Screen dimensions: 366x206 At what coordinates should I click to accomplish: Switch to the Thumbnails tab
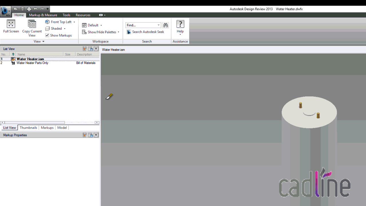pos(28,128)
